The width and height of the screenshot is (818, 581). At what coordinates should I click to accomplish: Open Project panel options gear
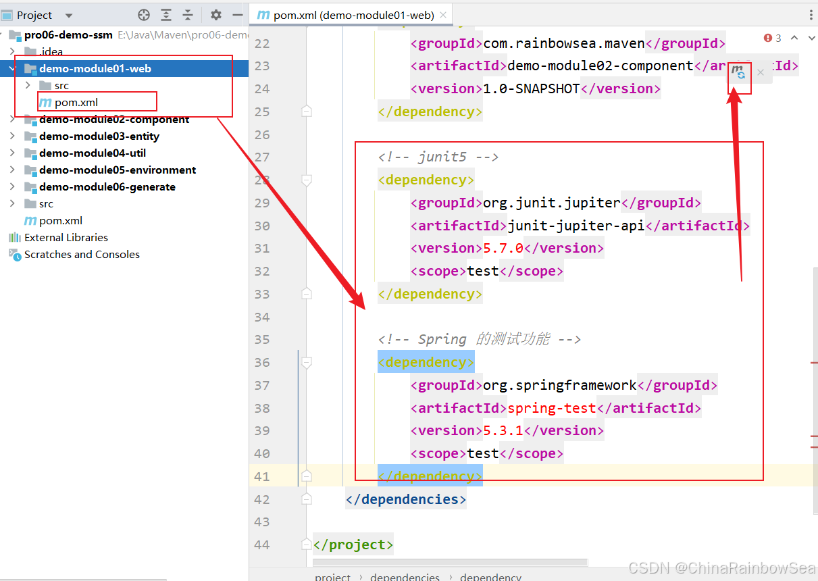tap(215, 15)
